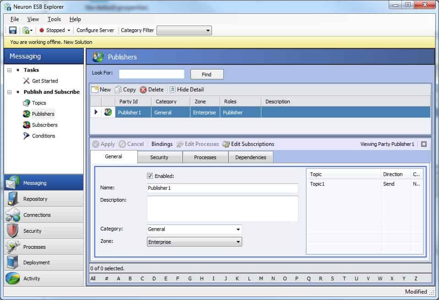Toggle the Enabled checkbox
The image size is (439, 300).
click(x=150, y=176)
